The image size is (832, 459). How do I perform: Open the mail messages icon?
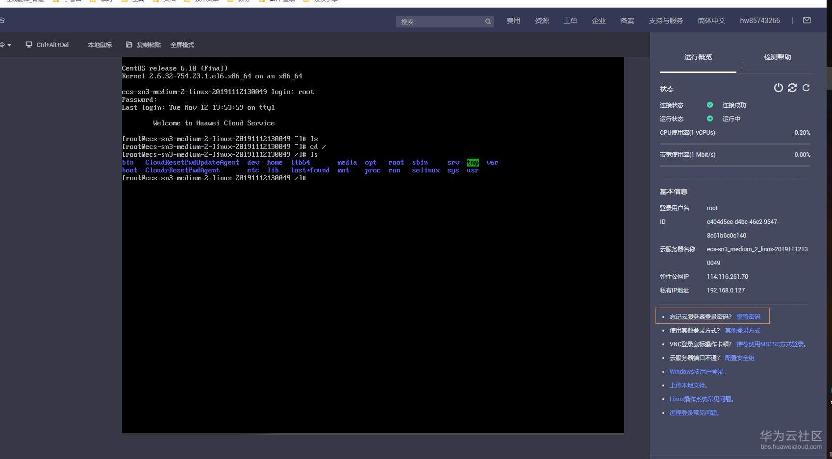click(807, 21)
